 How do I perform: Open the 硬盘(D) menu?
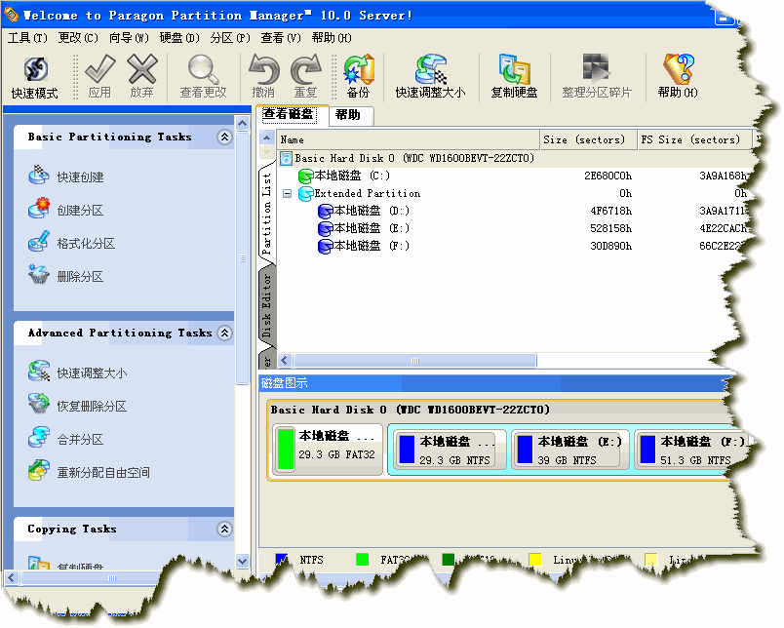179,38
